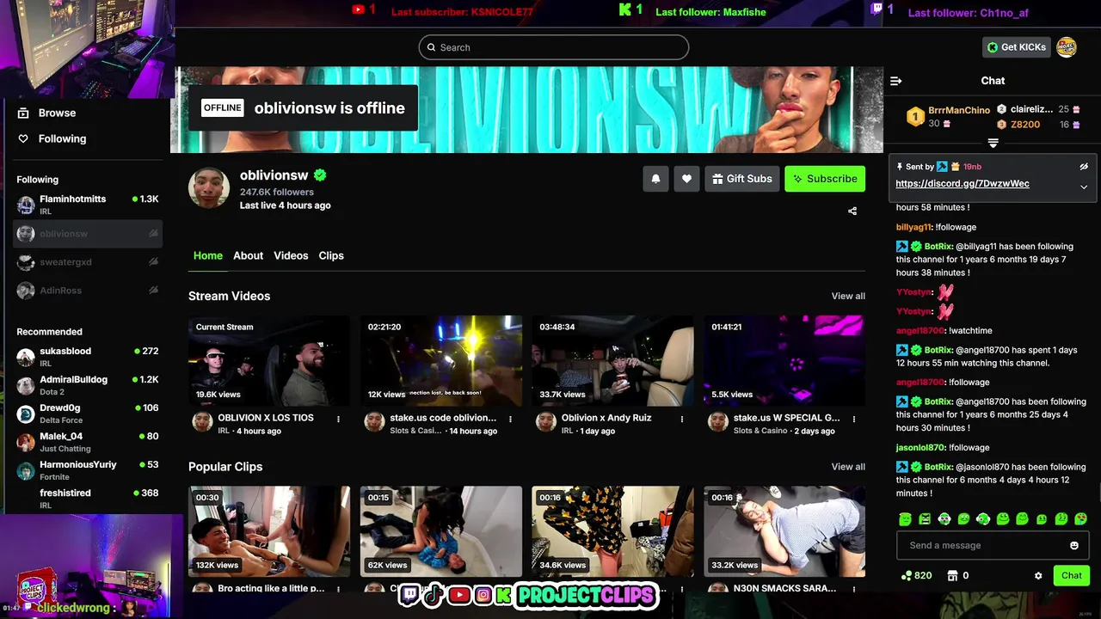This screenshot has height=619, width=1101.
Task: Open the 02:21:20 stake.us video thumbnail
Action: click(x=441, y=360)
